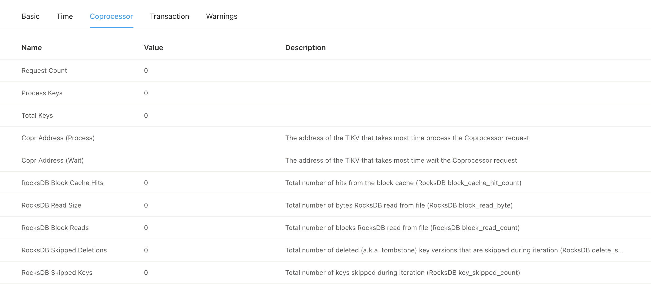Click the Process Keys row label

click(x=42, y=93)
